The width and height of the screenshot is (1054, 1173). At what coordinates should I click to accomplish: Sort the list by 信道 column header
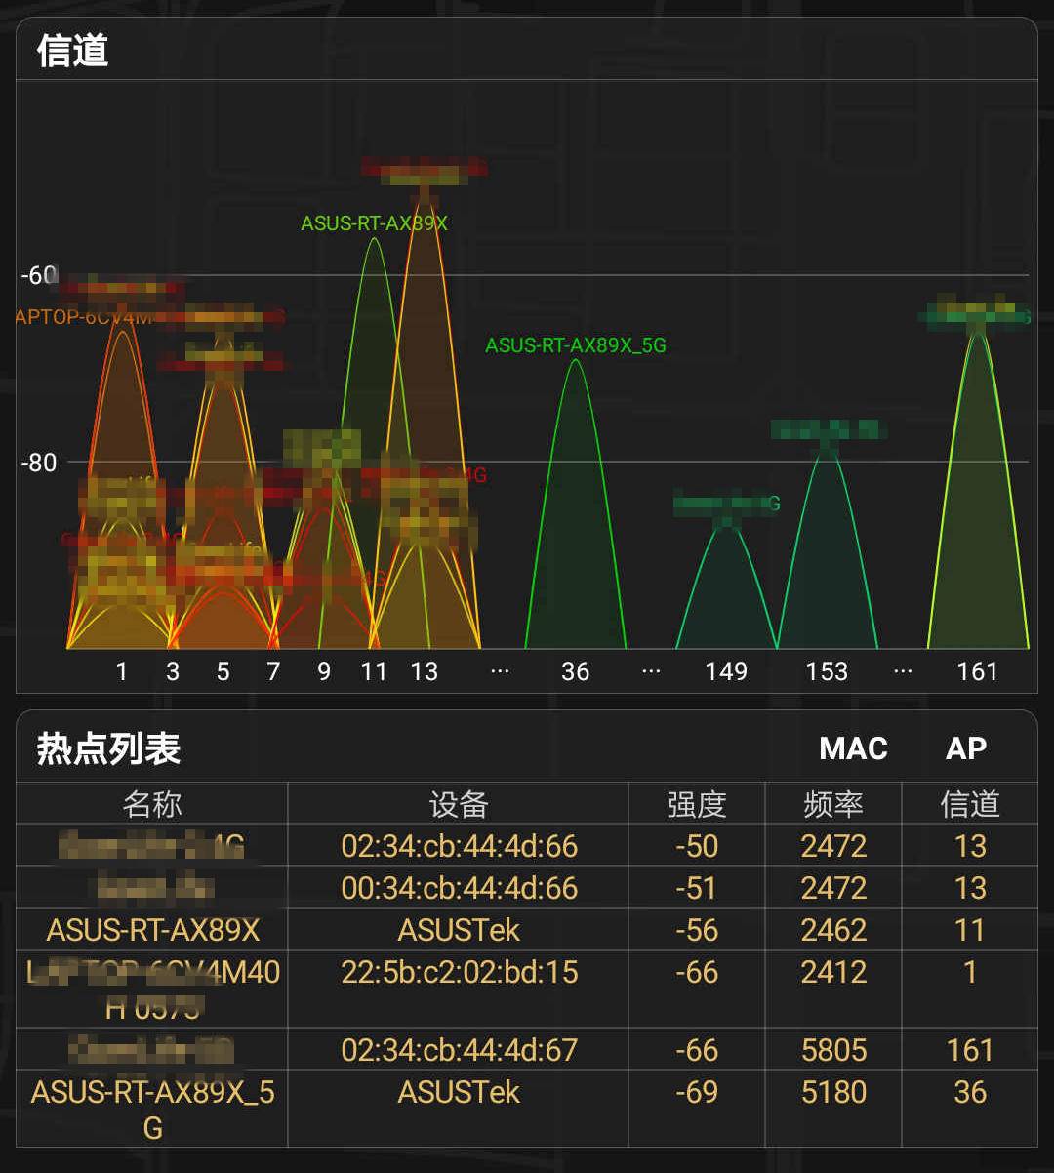(x=972, y=803)
